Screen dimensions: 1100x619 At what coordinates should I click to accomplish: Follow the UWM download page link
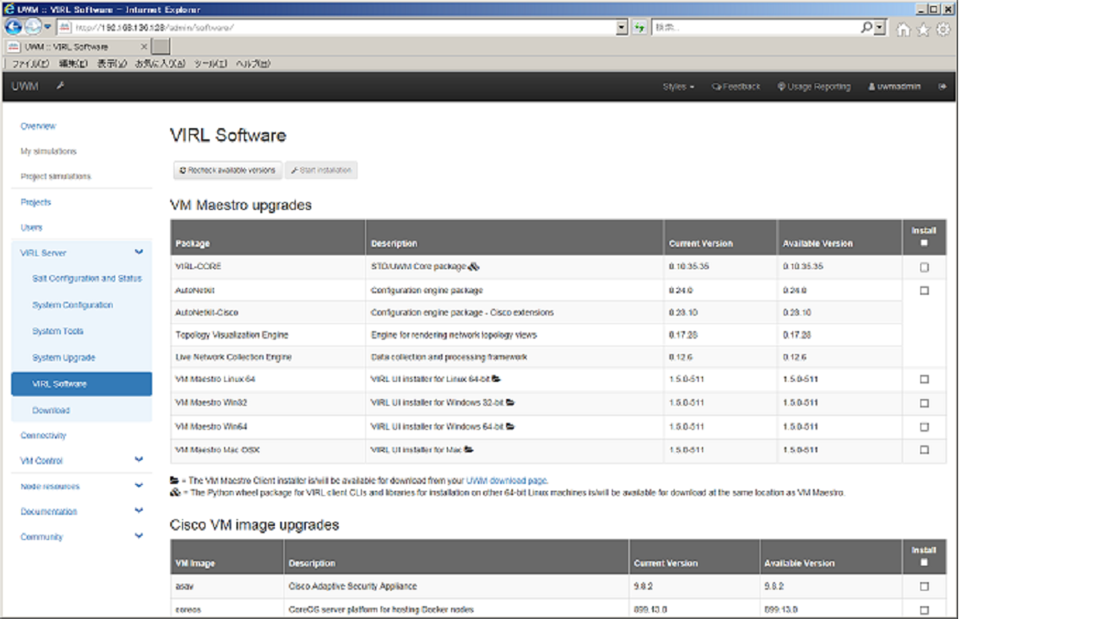[x=506, y=481]
